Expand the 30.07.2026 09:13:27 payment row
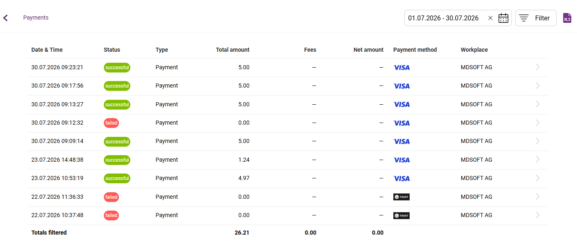This screenshot has width=577, height=246. click(x=538, y=104)
